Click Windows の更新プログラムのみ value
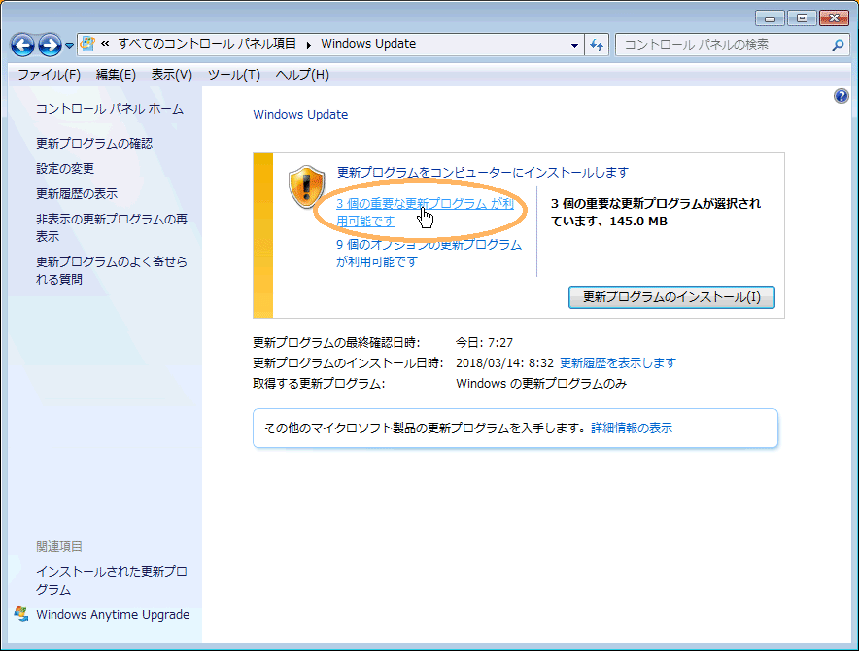Viewport: 859px width, 651px height. tap(541, 384)
